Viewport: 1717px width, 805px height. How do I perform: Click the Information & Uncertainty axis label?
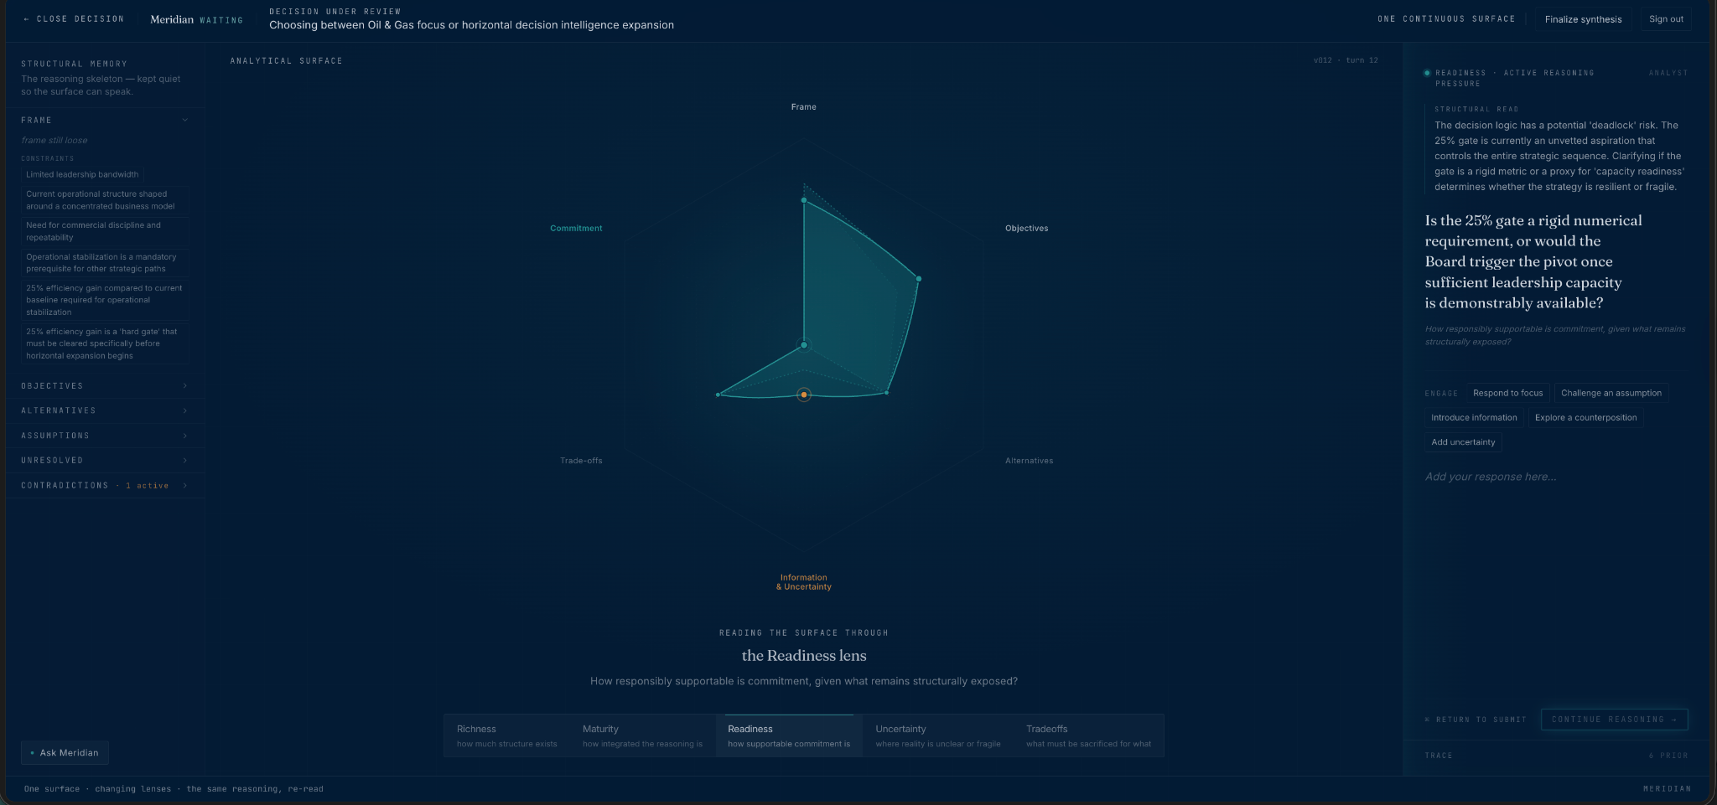804,582
